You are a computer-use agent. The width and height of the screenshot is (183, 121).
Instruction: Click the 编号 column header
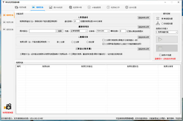tap(19, 66)
